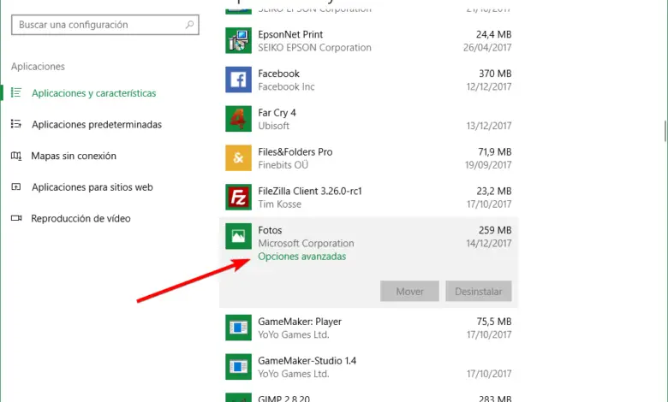
Task: Go to Mapas sin conexión
Action: point(74,156)
